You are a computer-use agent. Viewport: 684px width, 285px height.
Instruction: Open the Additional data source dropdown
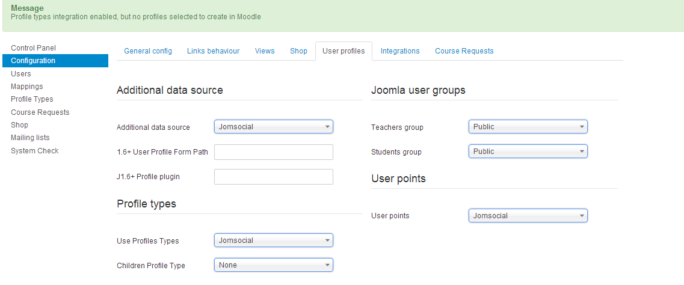[x=273, y=127]
